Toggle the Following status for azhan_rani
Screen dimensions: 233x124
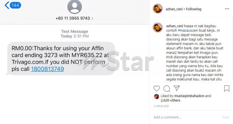(x=194, y=9)
